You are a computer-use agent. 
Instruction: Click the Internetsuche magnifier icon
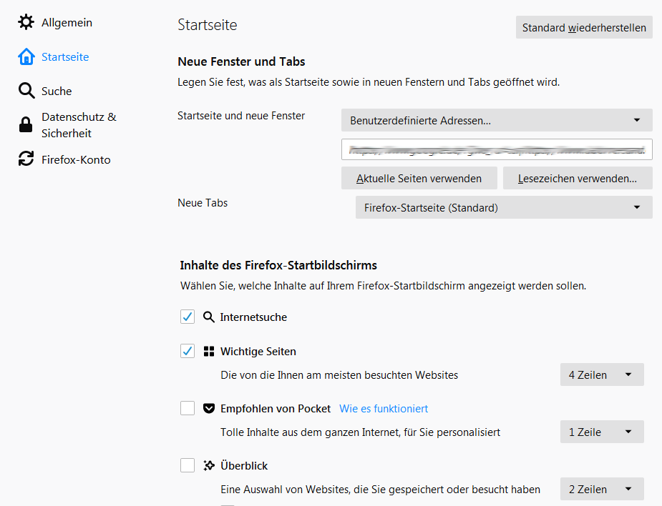[208, 317]
